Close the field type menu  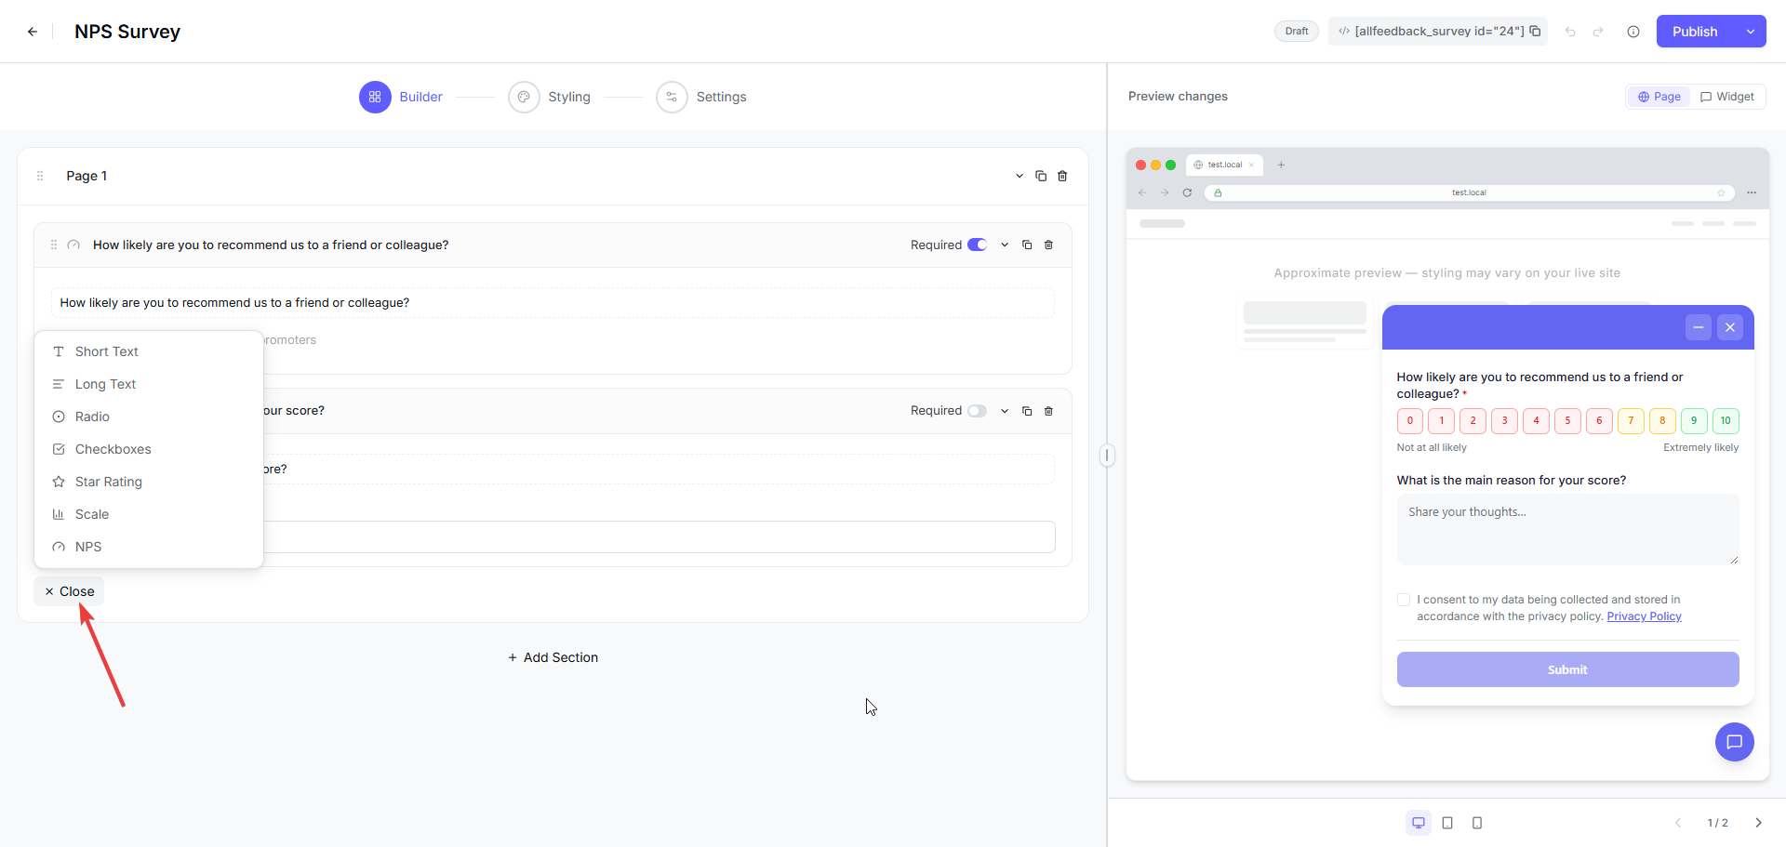[69, 591]
